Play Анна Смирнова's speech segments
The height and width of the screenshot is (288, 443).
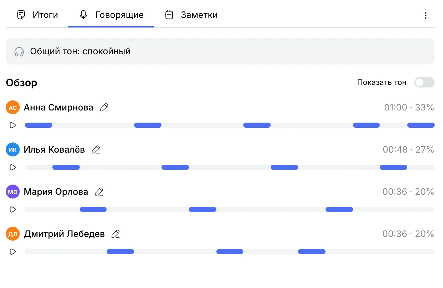(x=13, y=125)
